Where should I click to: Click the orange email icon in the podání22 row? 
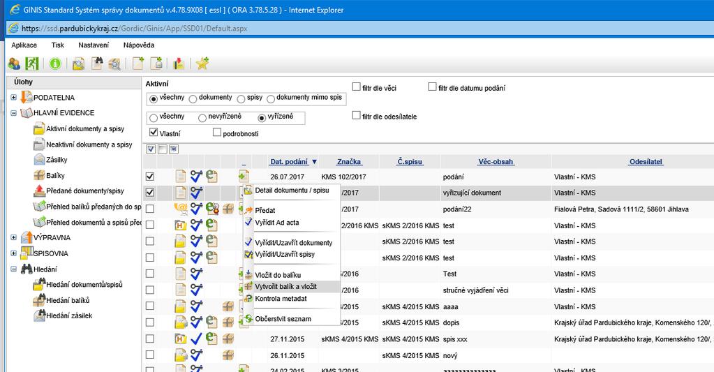pyautogui.click(x=181, y=209)
